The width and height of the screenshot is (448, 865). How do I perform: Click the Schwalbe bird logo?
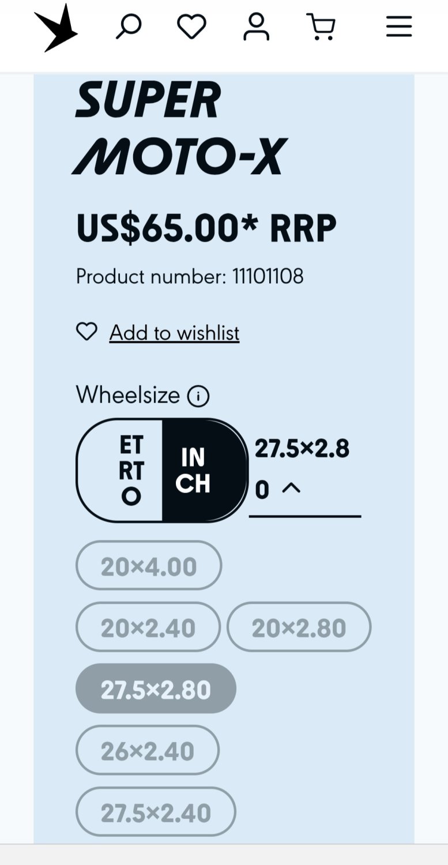click(x=56, y=28)
